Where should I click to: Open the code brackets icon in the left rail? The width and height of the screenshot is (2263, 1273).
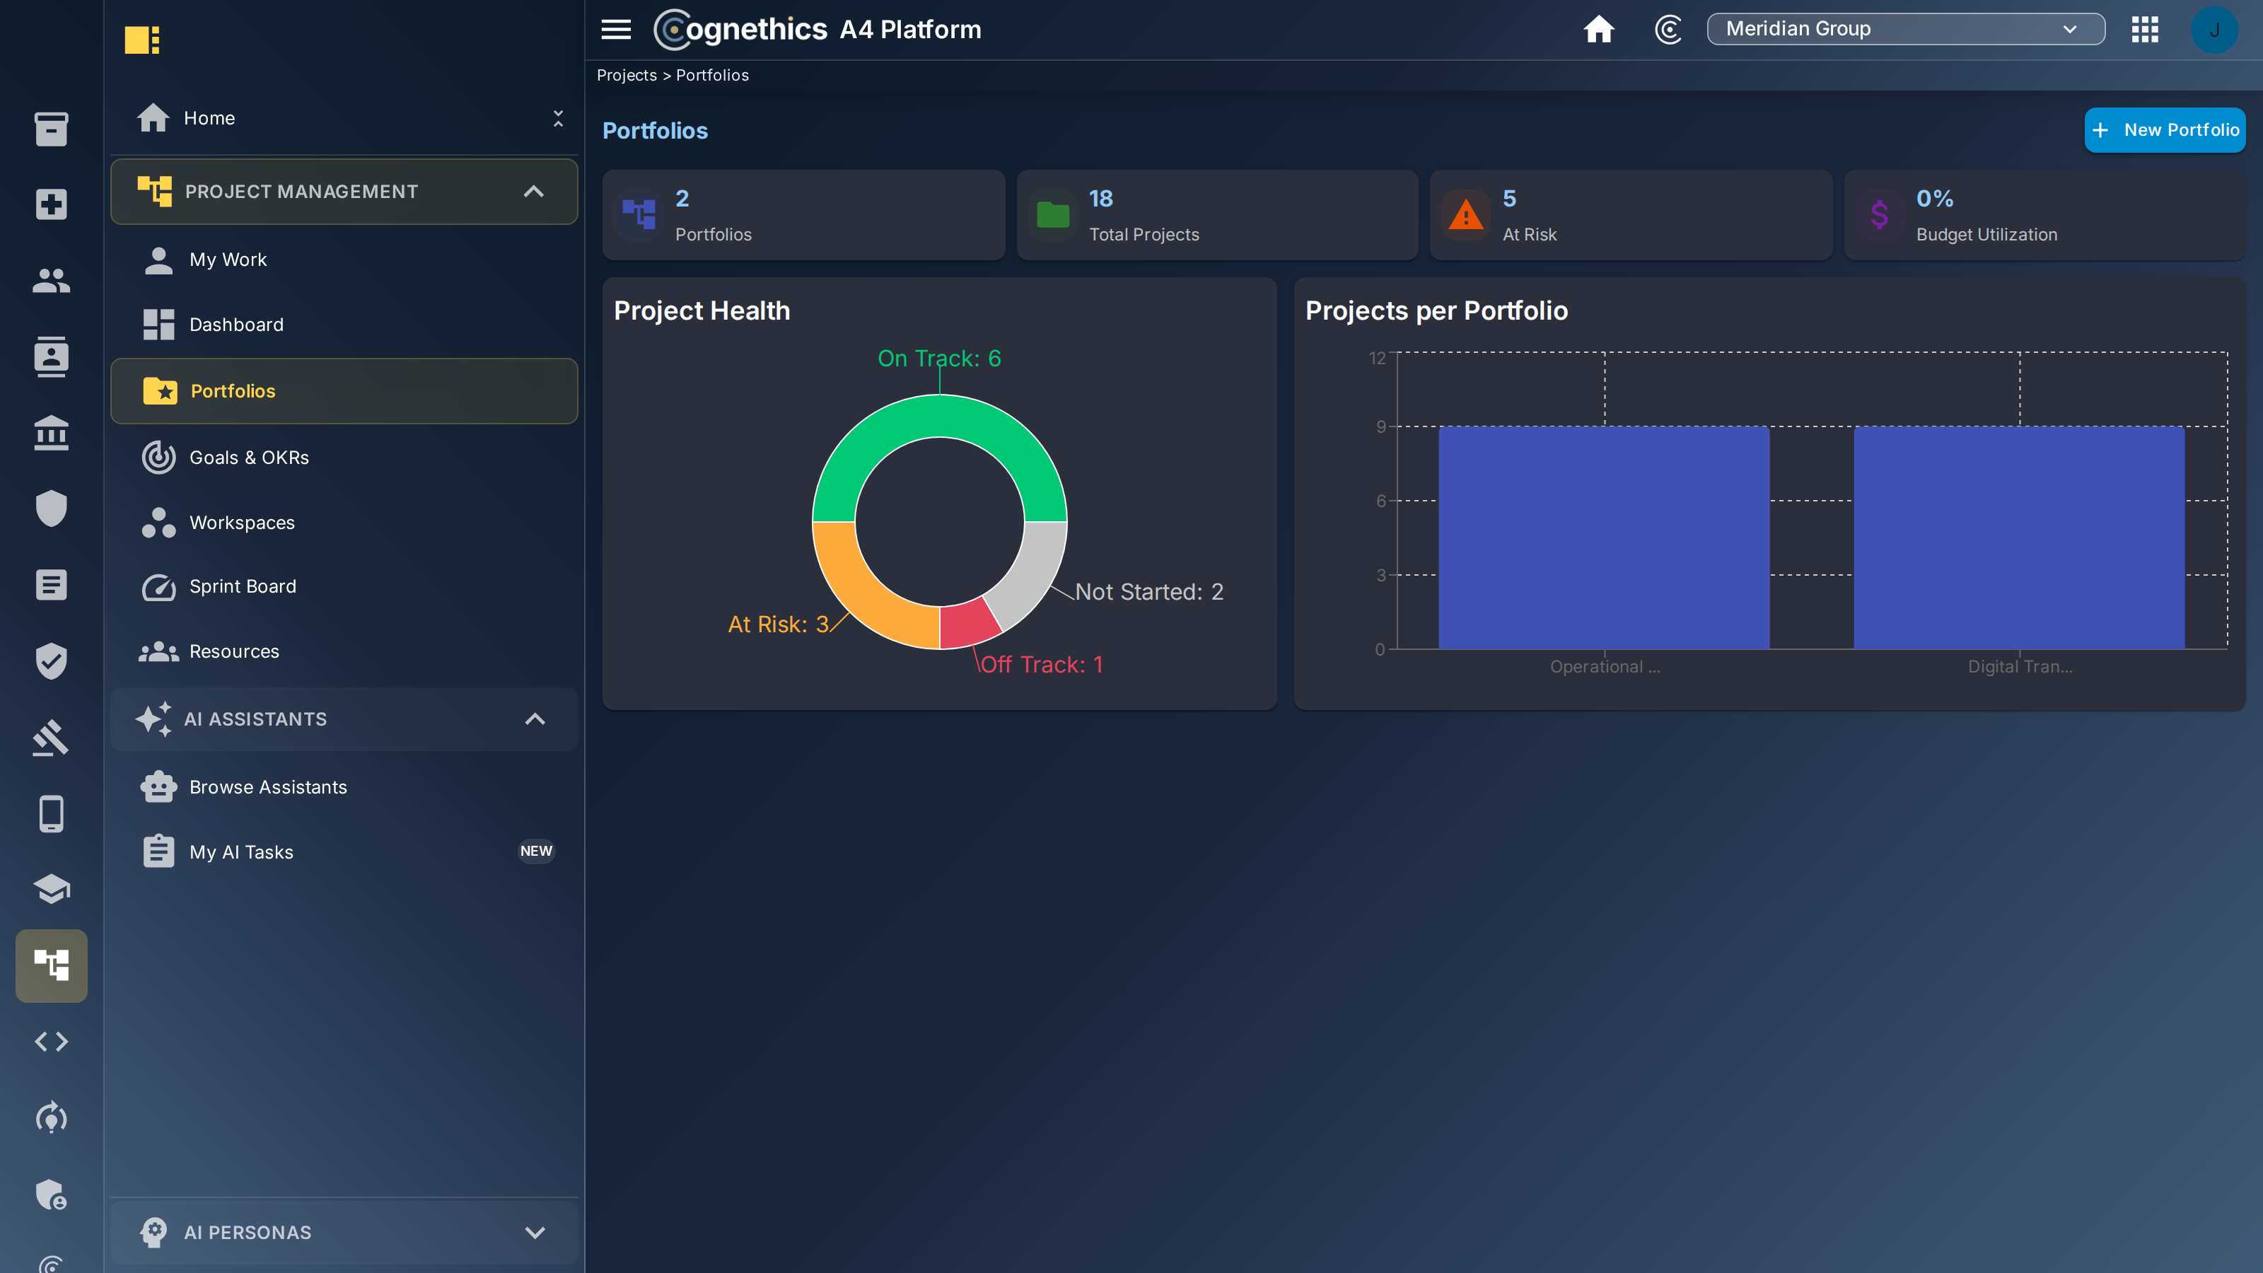coord(51,1042)
